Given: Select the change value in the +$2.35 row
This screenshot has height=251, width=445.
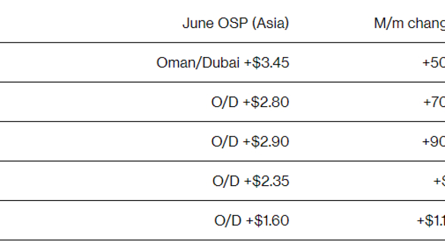Looking at the screenshot, I should click(x=439, y=181).
